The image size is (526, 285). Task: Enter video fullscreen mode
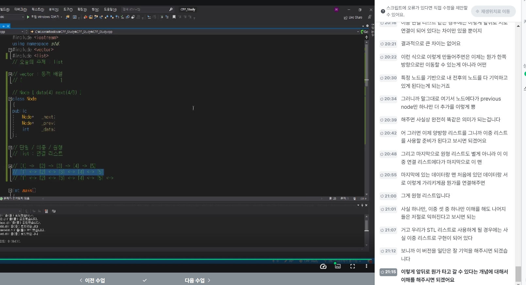point(352,266)
